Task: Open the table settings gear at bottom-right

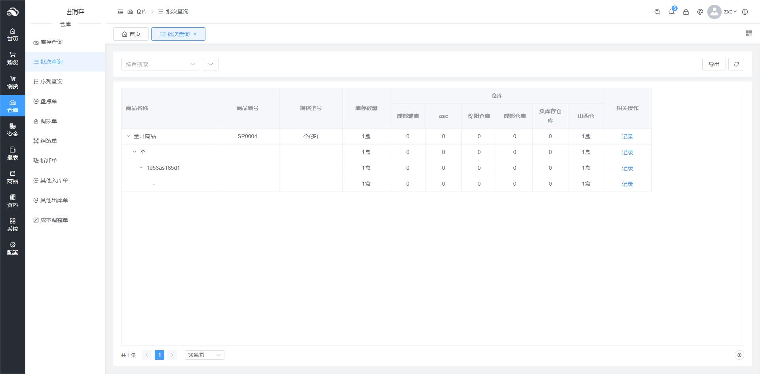Action: (739, 355)
